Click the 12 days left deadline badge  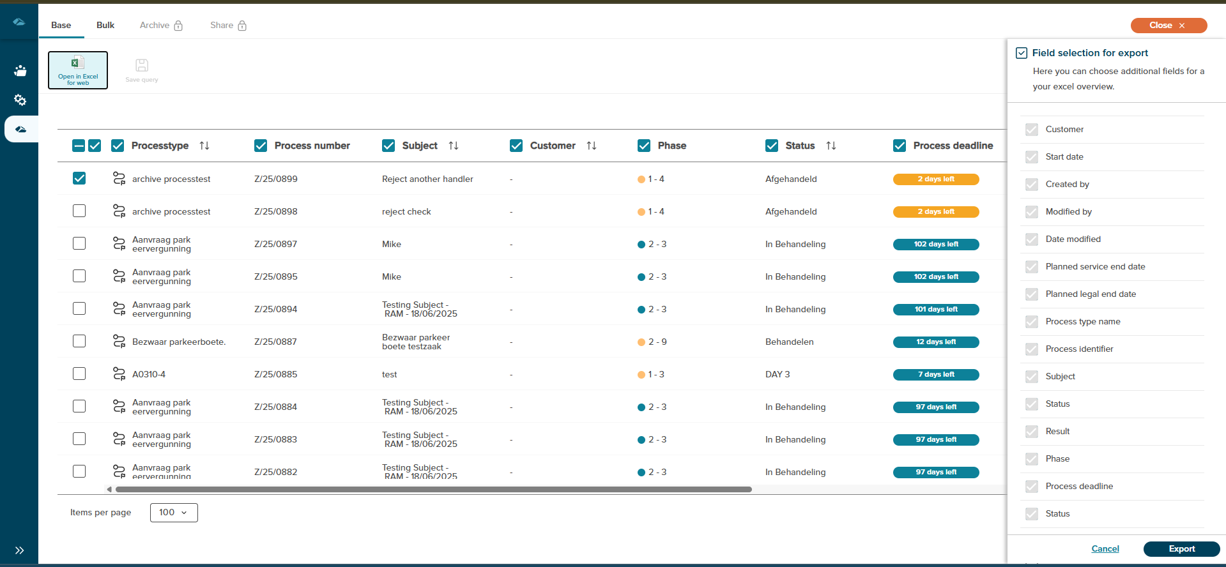936,342
